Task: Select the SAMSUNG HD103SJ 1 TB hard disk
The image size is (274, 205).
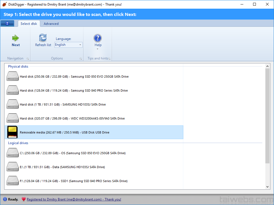Action: point(63,104)
